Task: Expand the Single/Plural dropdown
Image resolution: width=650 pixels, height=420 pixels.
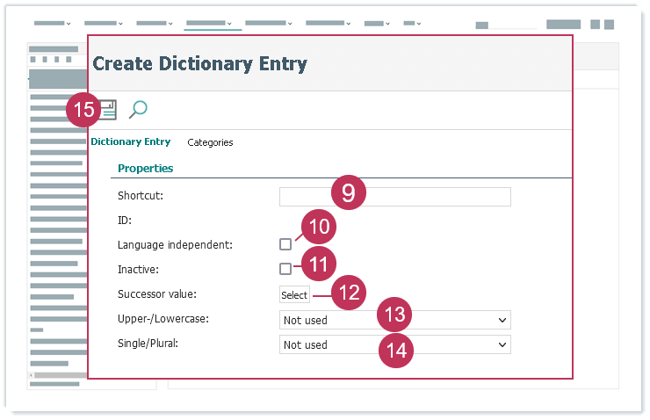Action: click(x=394, y=344)
